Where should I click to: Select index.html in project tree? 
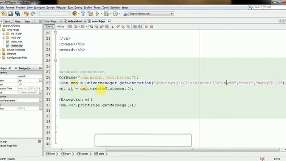[x=17, y=42]
